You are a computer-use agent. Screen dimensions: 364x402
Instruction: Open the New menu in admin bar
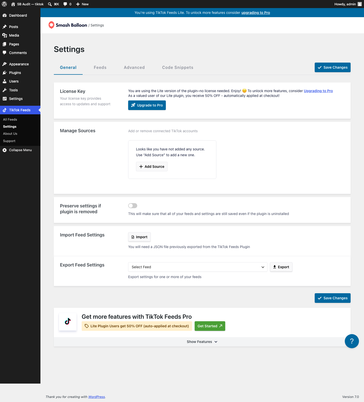pyautogui.click(x=82, y=4)
